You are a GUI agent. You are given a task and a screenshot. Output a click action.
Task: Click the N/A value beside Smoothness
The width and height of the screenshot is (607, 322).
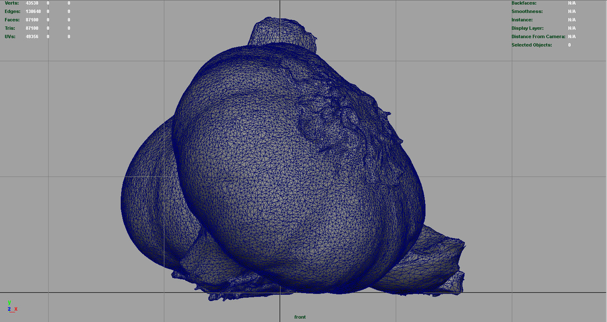click(x=572, y=11)
